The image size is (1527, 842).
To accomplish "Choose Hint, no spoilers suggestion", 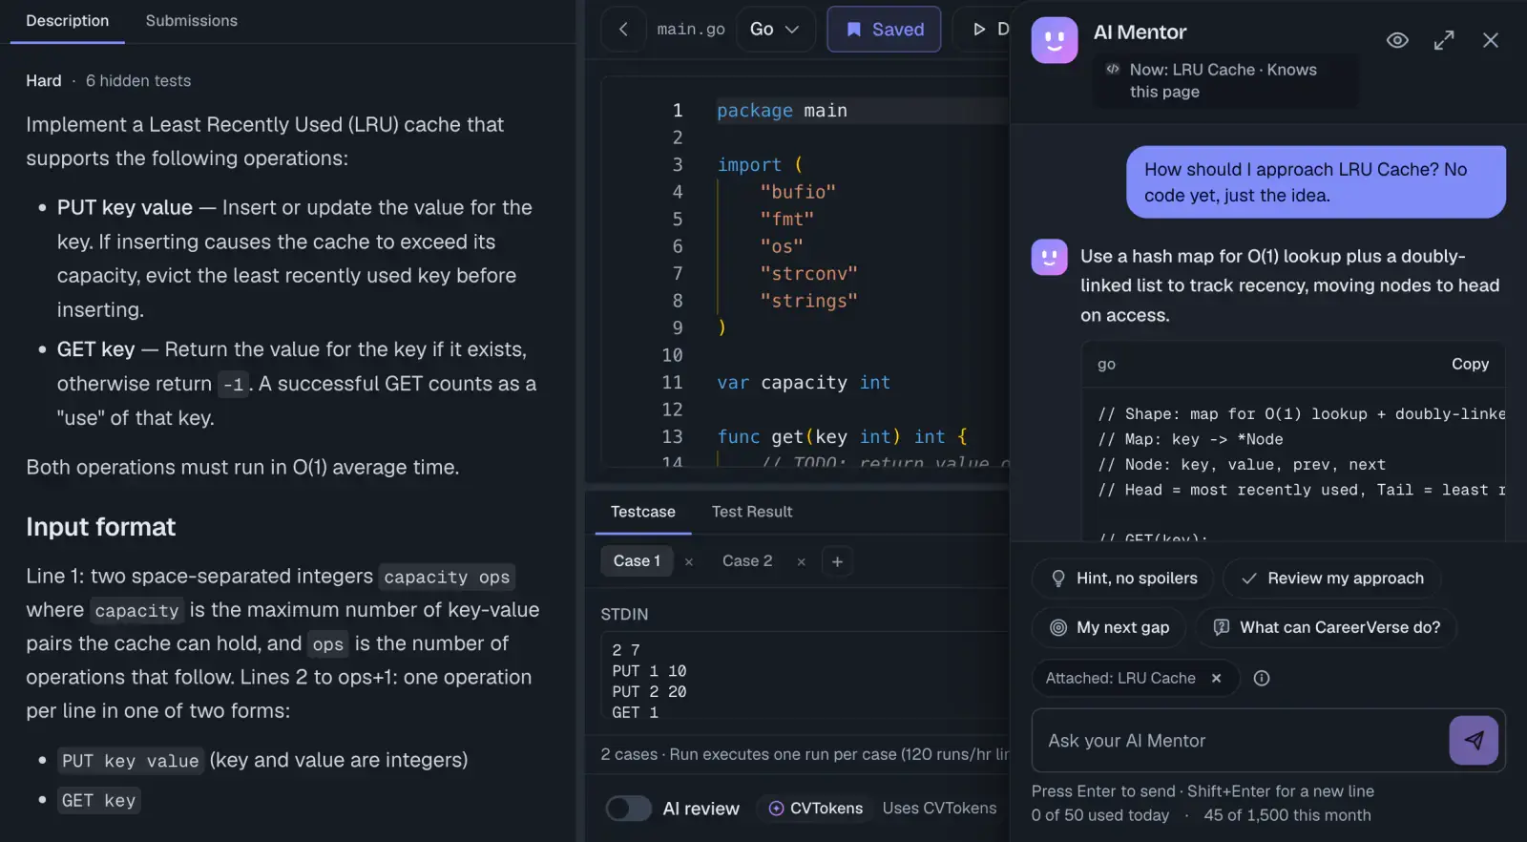I will (x=1122, y=579).
